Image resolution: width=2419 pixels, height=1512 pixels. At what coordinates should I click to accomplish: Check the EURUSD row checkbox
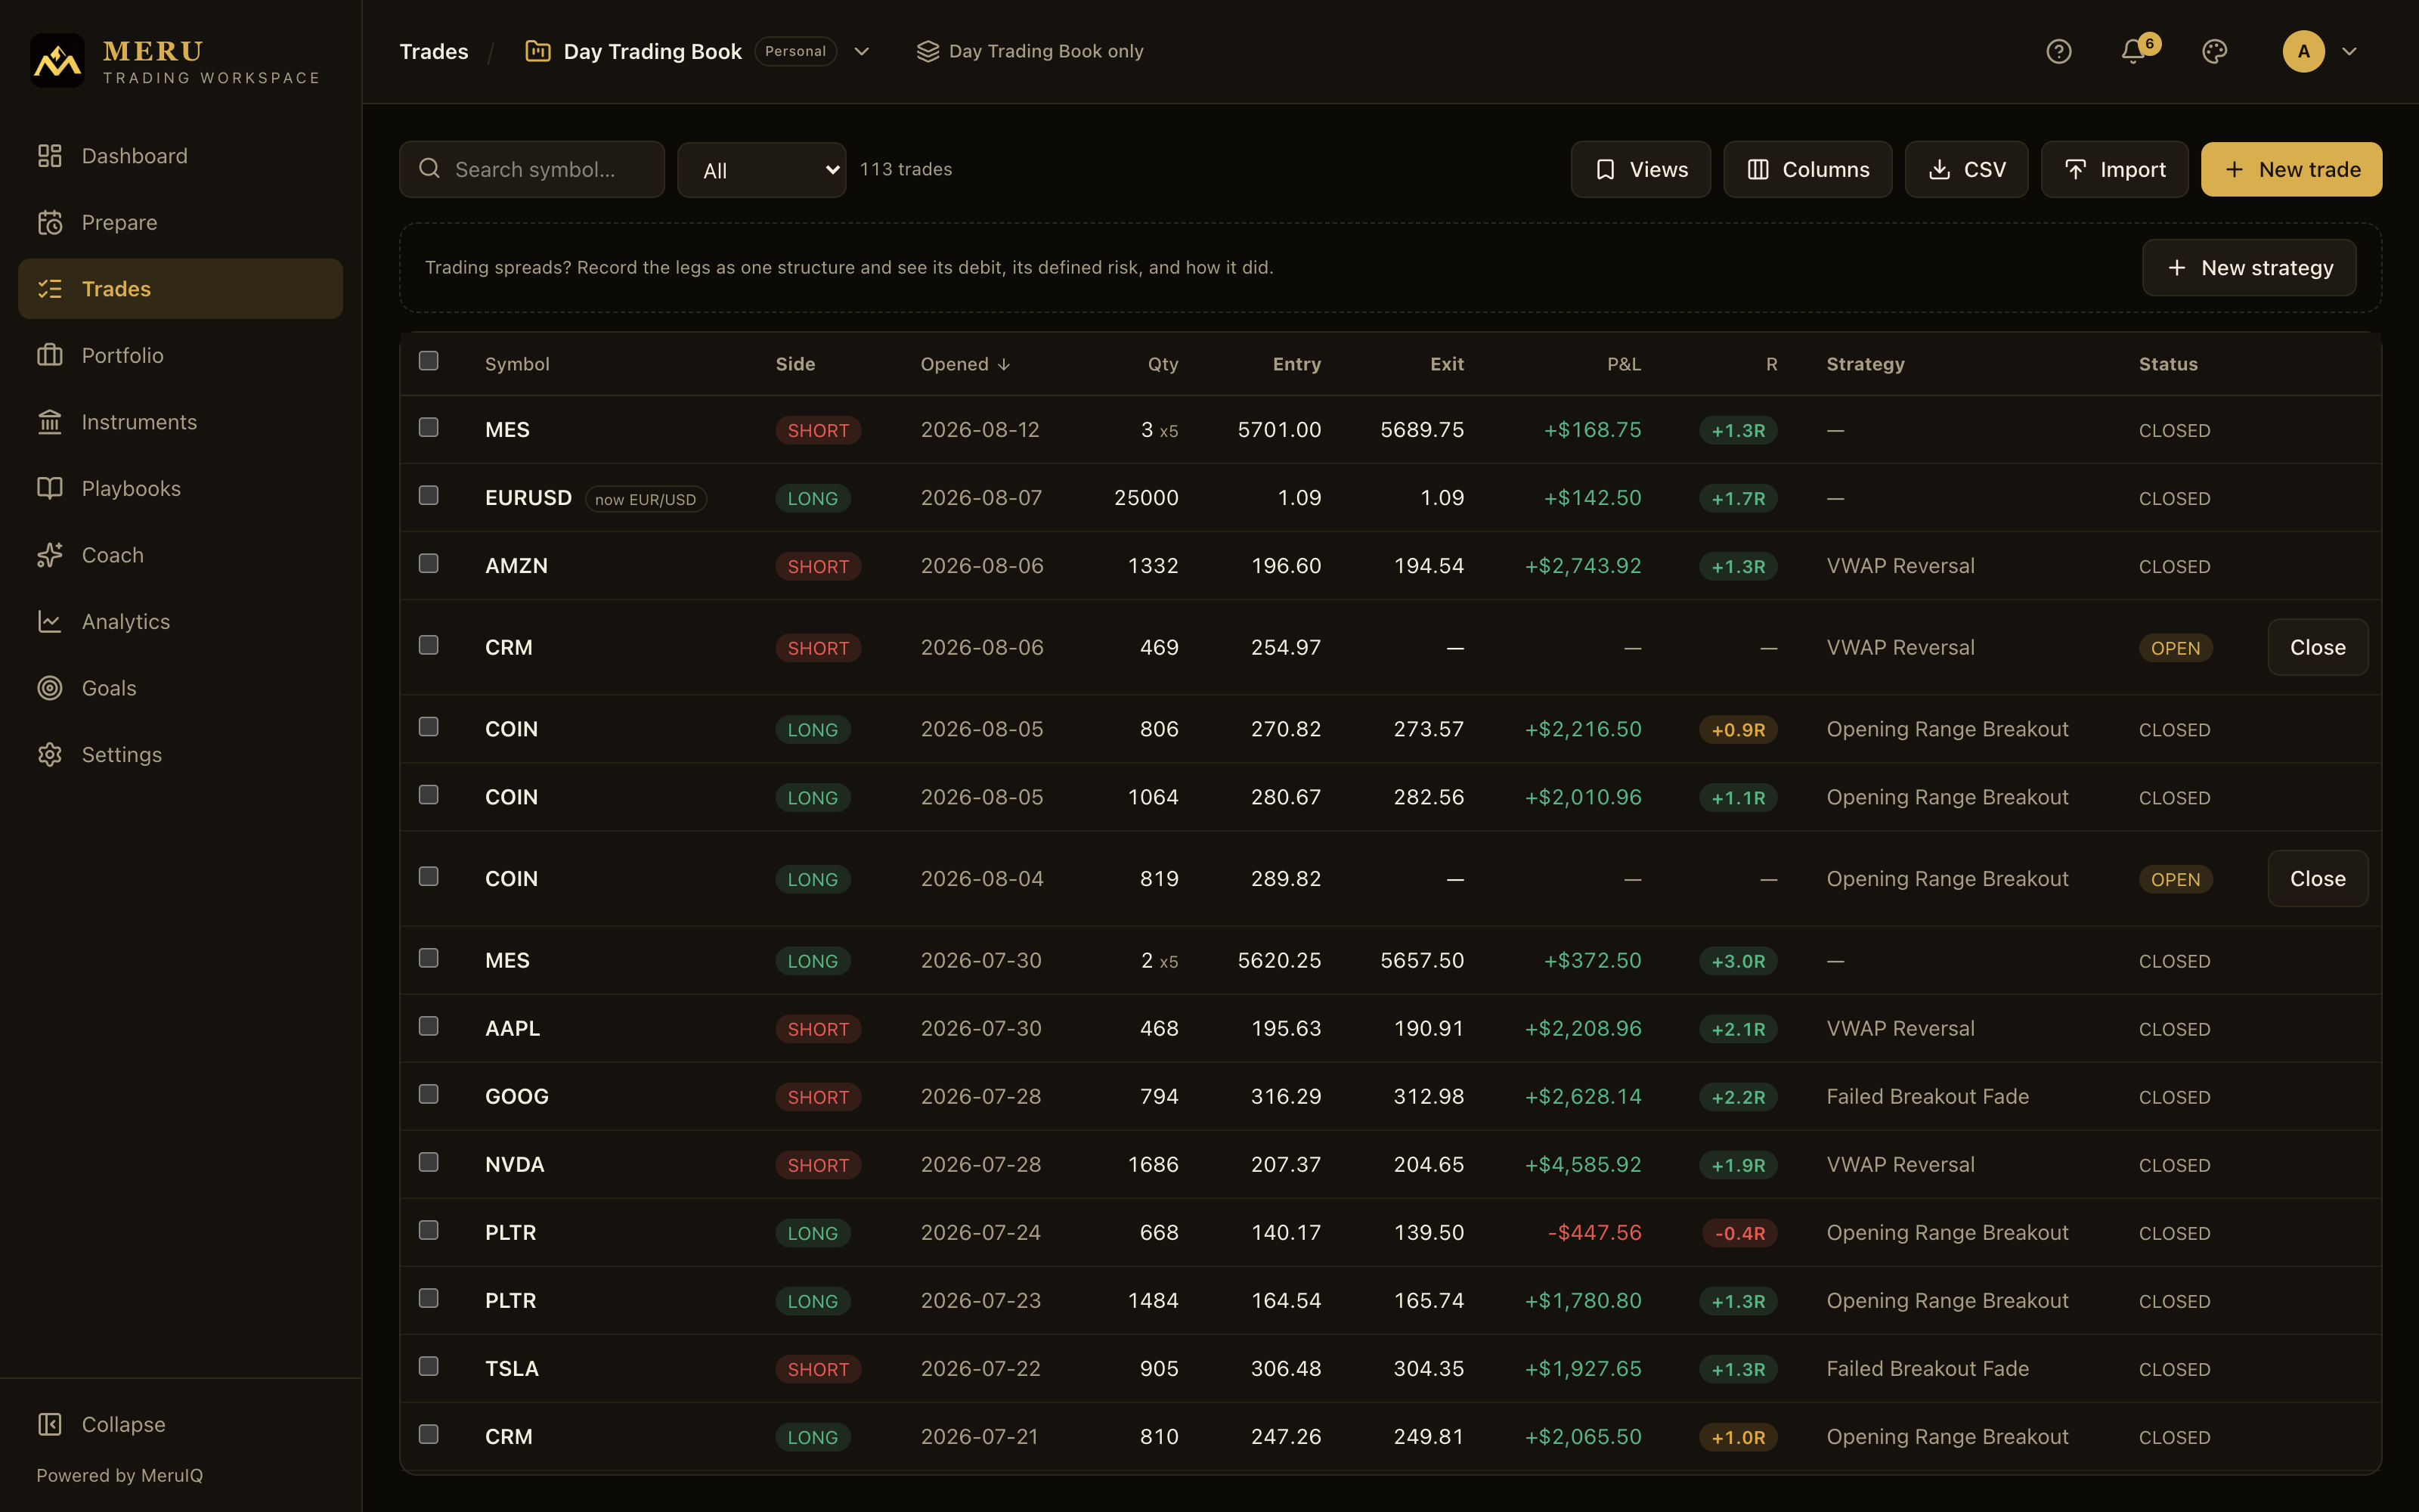[x=429, y=495]
